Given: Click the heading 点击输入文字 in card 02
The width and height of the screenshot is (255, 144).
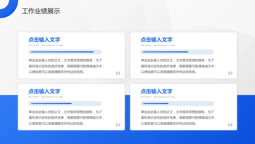Looking at the screenshot, I should pyautogui.click(x=156, y=40).
